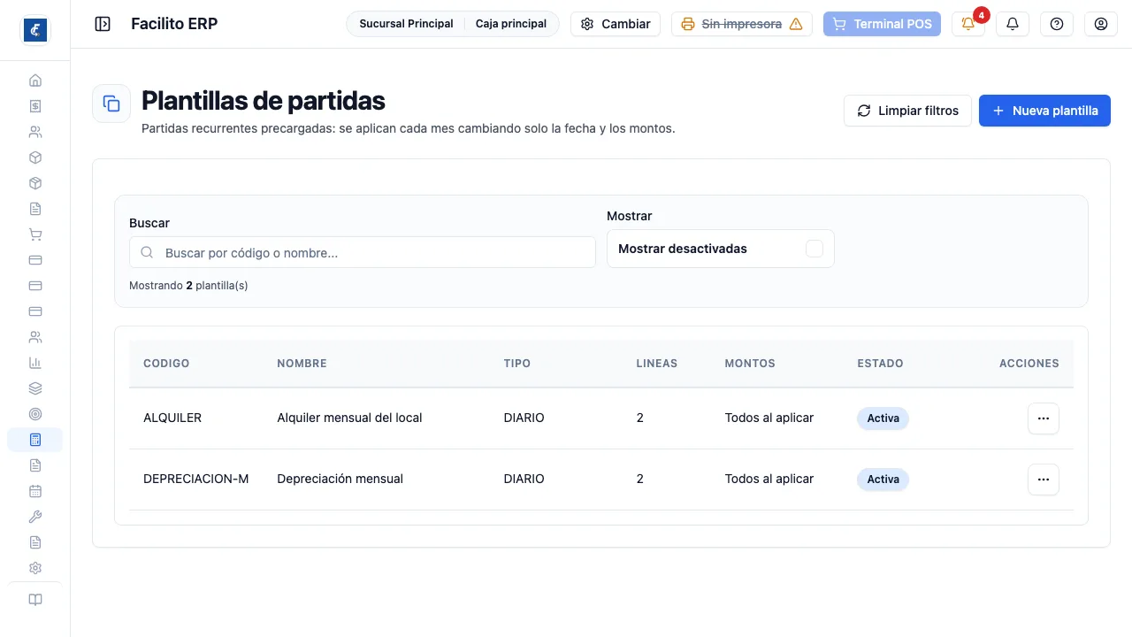Click the CODIGO column header
The height and width of the screenshot is (637, 1132).
click(x=166, y=364)
